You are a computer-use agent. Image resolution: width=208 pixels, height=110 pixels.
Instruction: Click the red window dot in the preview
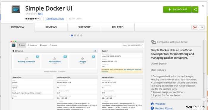click(11, 41)
